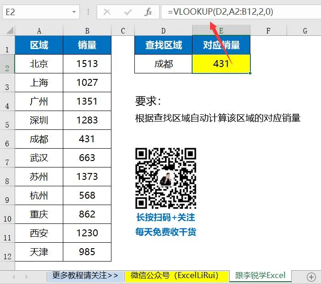
Task: Click the 销量 header cell
Action: point(87,45)
